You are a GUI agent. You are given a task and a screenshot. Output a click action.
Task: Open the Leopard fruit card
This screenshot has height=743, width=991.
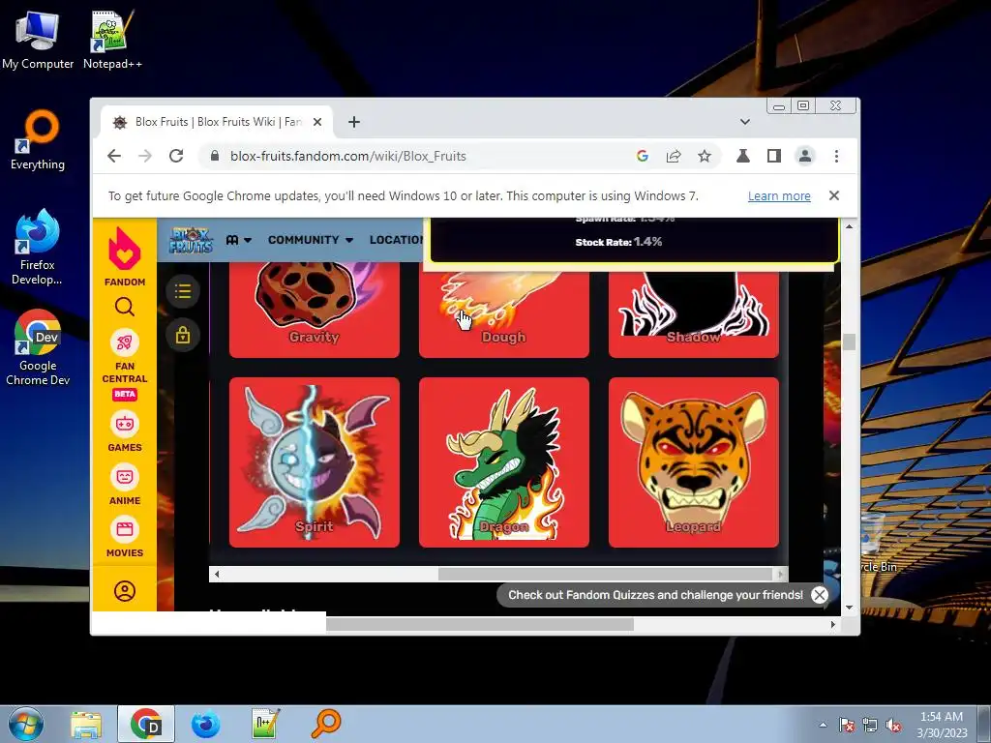click(x=693, y=462)
